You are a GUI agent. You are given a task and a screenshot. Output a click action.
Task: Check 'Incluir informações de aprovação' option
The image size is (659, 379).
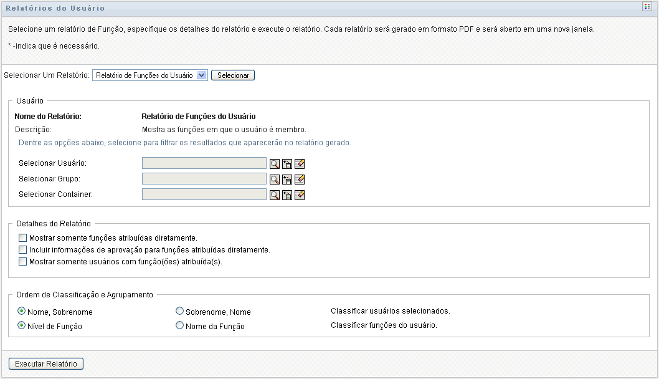point(23,249)
